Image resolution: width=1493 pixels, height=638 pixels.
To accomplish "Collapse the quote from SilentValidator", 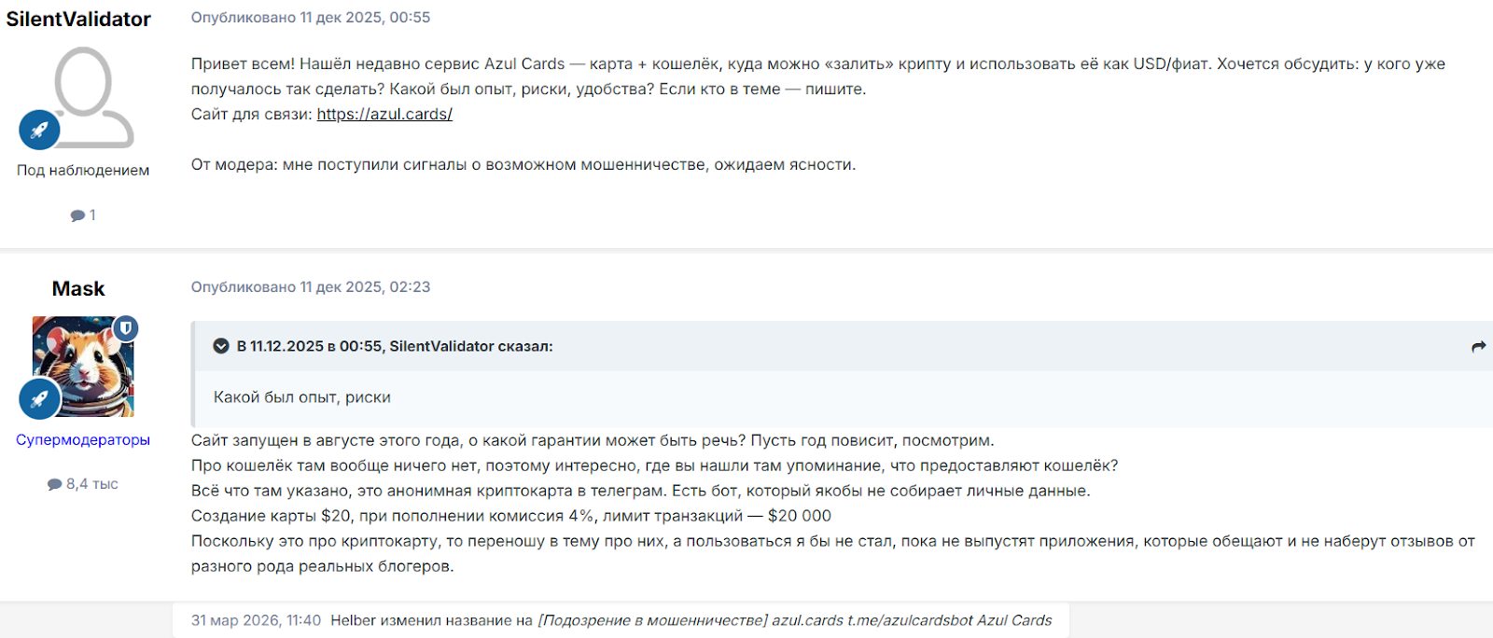I will pyautogui.click(x=221, y=346).
